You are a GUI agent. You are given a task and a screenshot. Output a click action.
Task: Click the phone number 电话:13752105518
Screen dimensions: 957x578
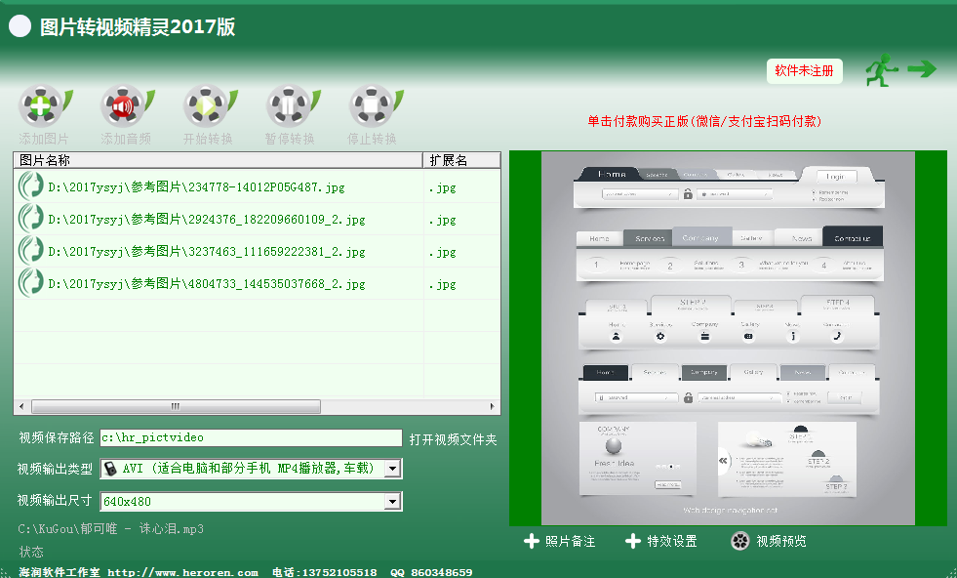324,572
